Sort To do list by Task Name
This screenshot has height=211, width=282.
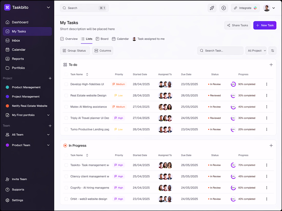pos(87,74)
